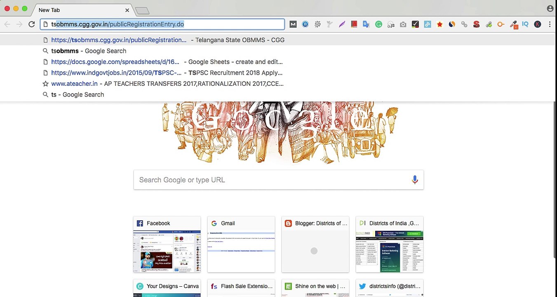Click the Google search box
This screenshot has width=557, height=297.
(279, 180)
